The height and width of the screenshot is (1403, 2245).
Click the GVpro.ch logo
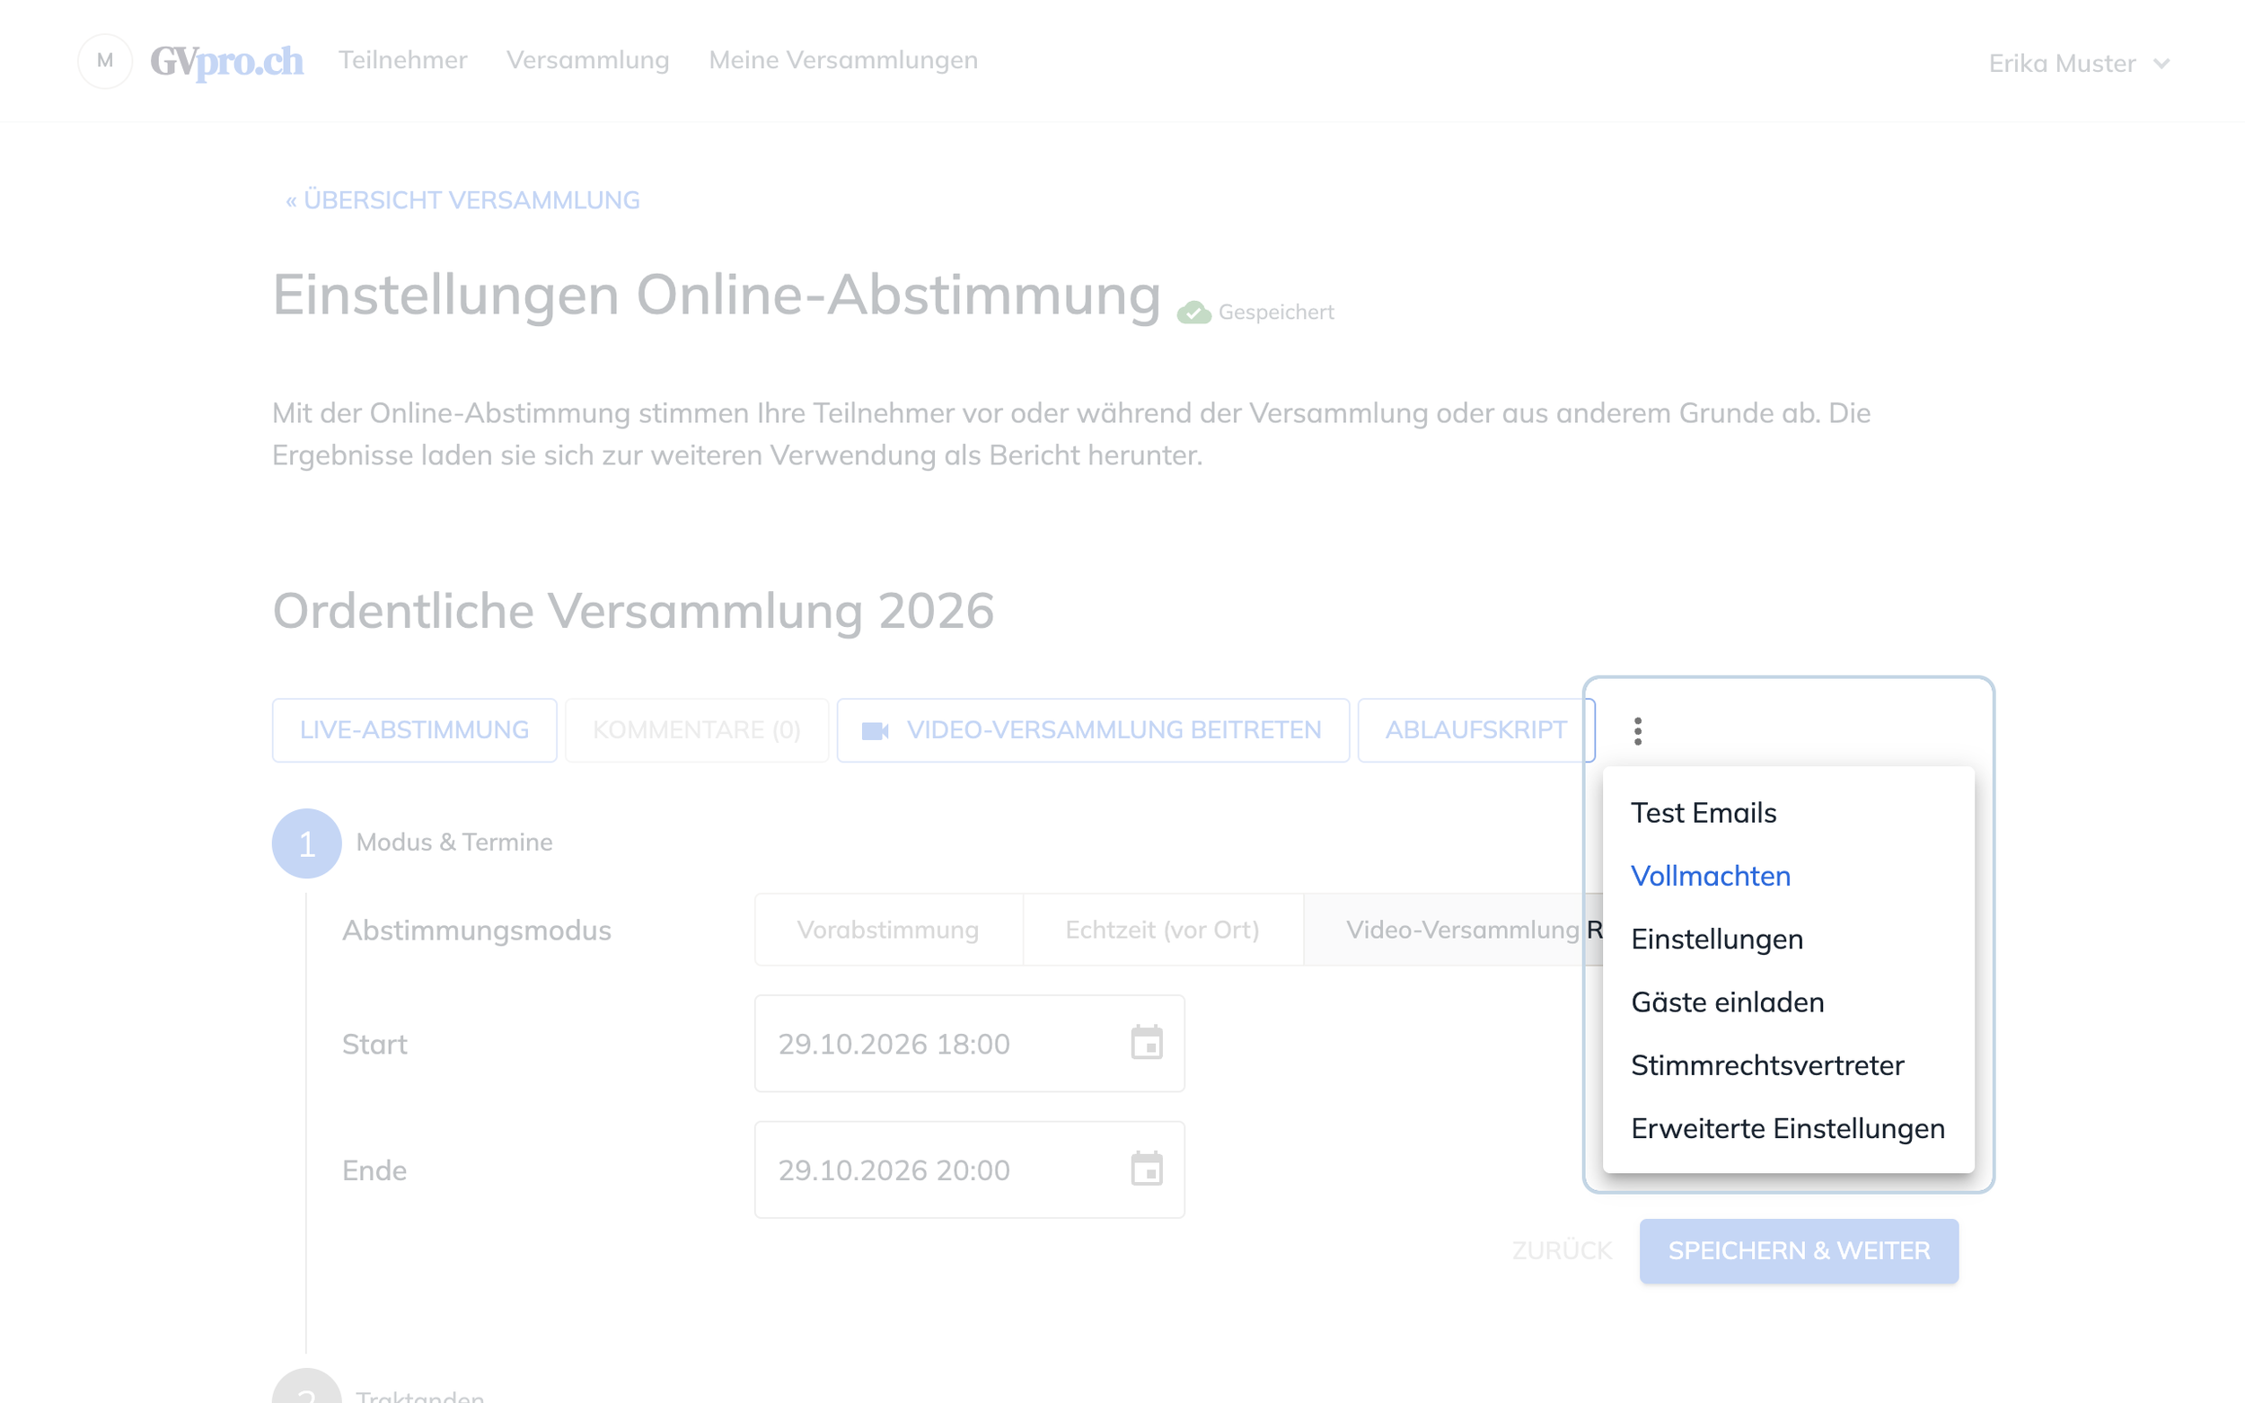coord(226,61)
